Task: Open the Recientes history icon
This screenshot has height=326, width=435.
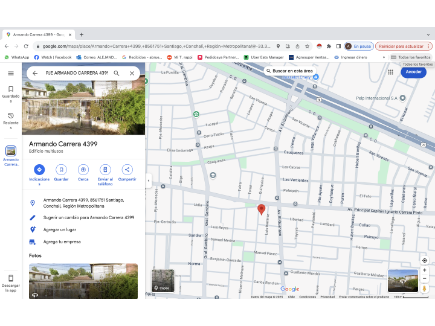Action: click(x=10, y=116)
